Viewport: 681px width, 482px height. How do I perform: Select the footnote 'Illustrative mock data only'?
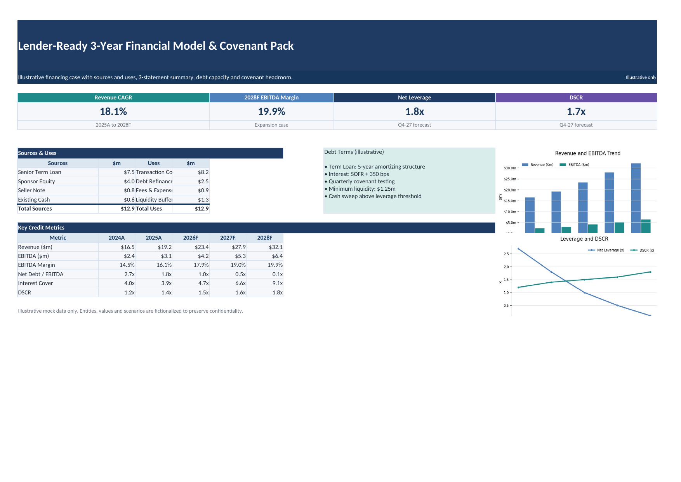click(x=130, y=311)
